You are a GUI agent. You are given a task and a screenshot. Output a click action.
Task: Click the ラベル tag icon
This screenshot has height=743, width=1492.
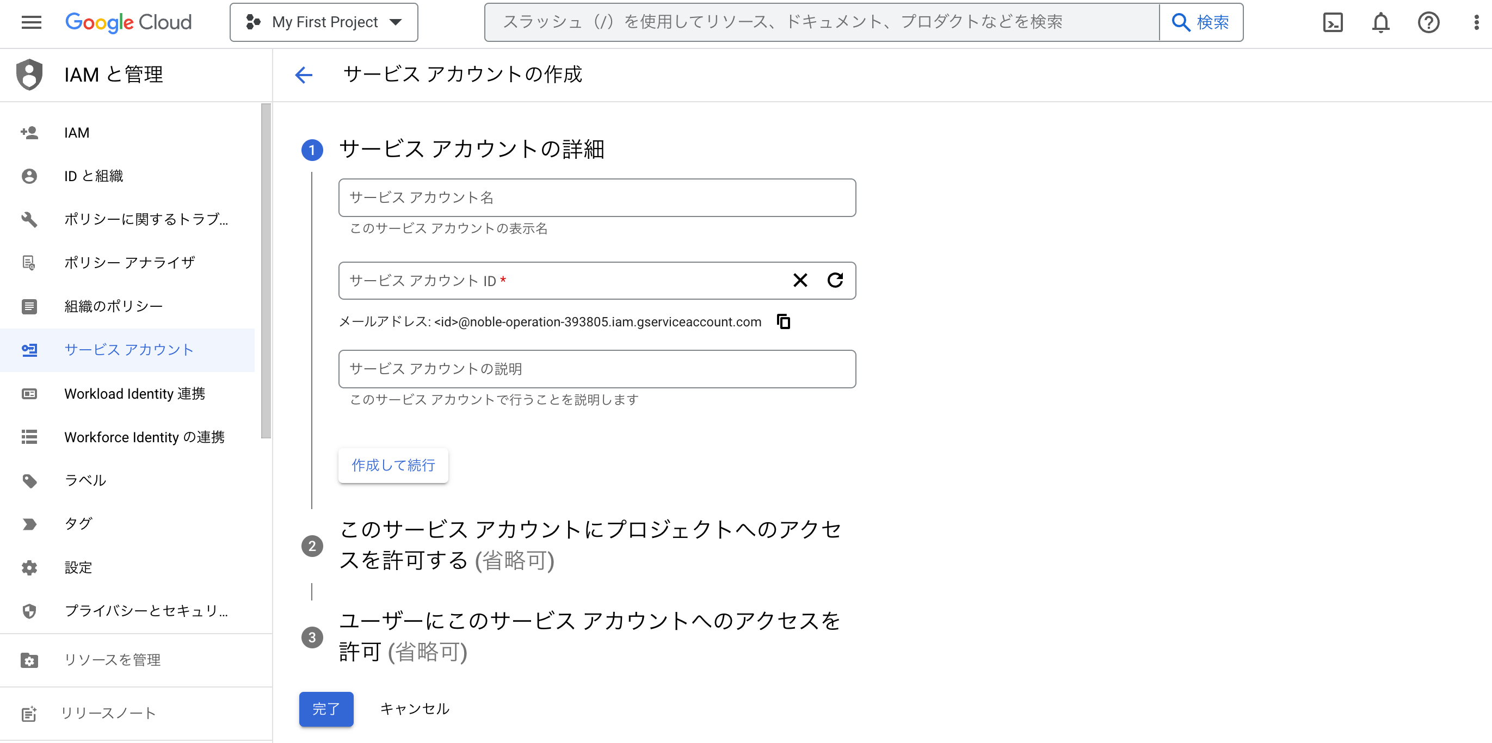click(x=29, y=481)
